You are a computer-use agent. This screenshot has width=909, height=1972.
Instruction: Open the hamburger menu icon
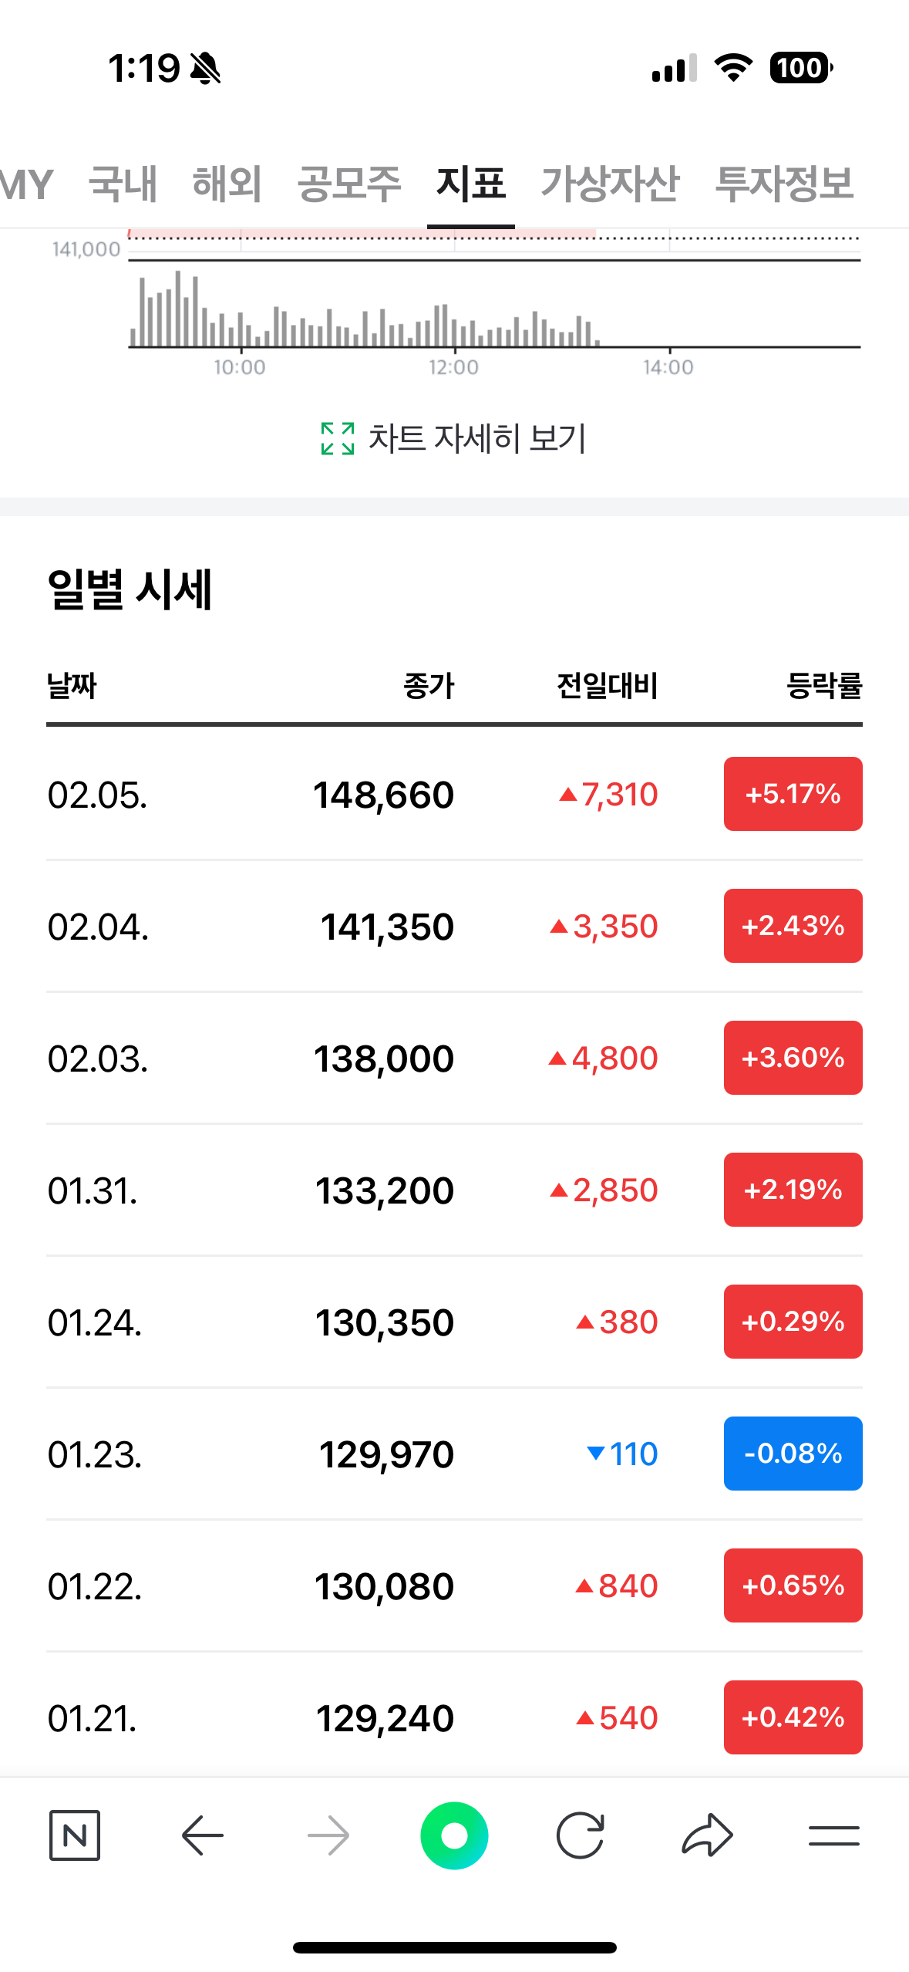point(833,1835)
